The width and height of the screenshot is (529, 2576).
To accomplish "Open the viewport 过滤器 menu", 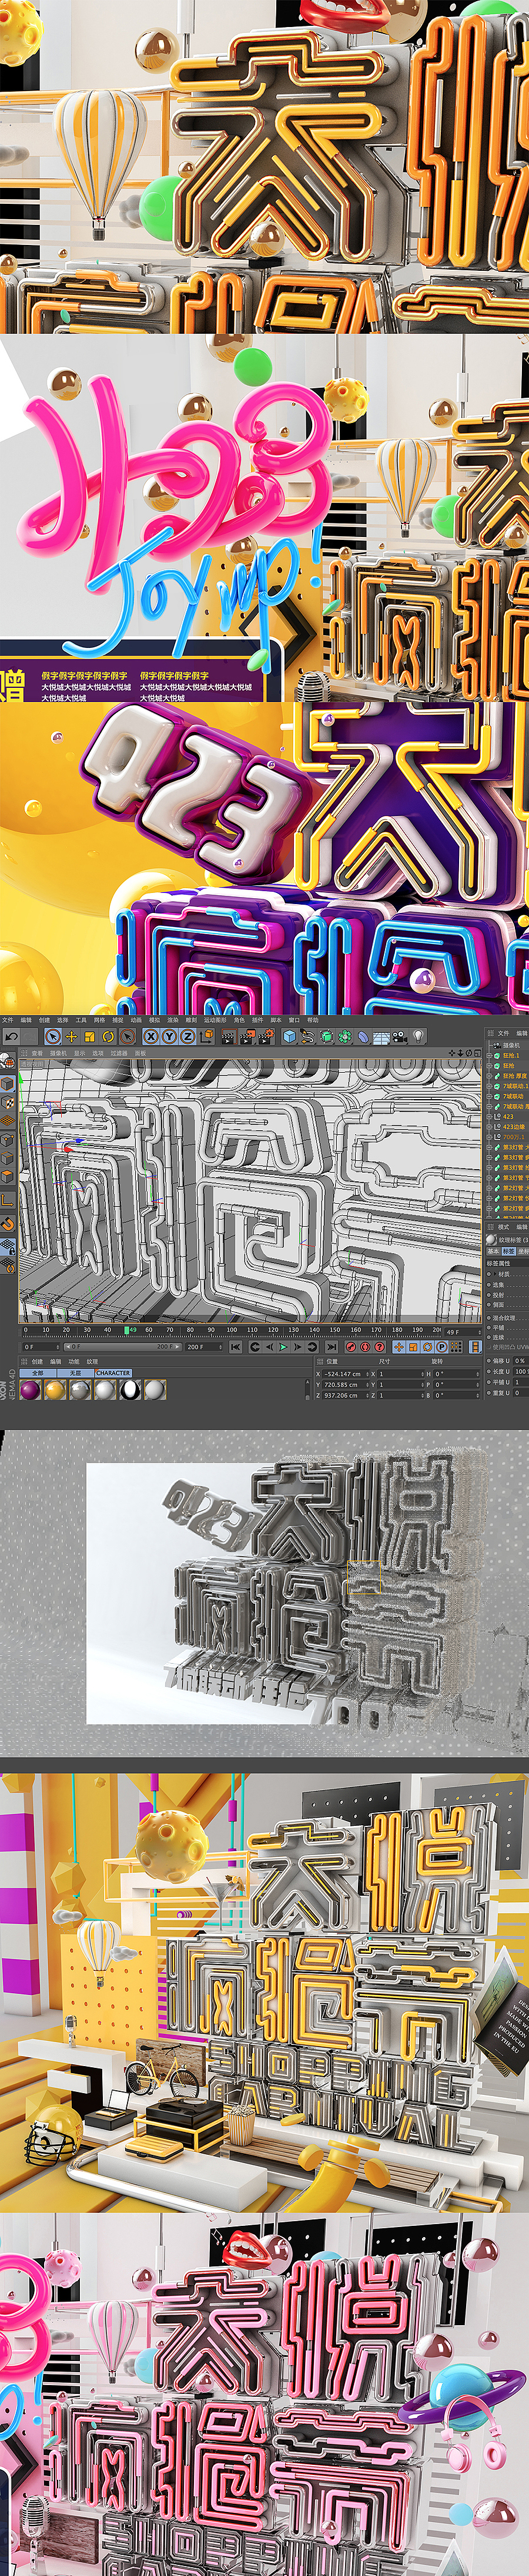I will point(118,1053).
